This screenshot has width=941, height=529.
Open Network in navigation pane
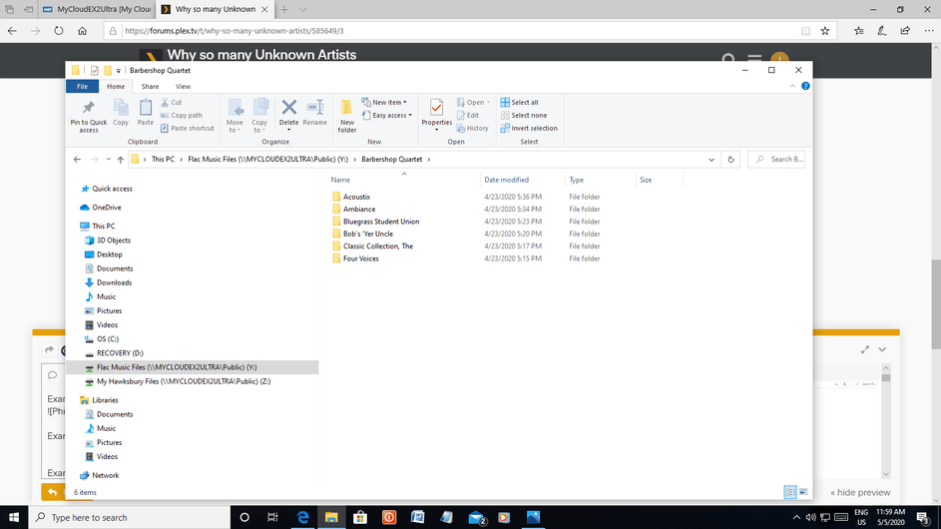pos(105,475)
